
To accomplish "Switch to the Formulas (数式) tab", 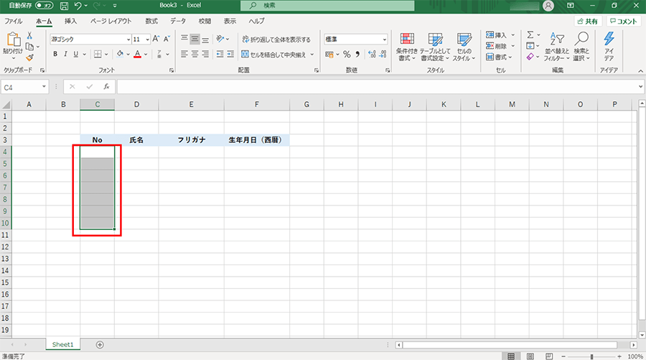I will [151, 21].
